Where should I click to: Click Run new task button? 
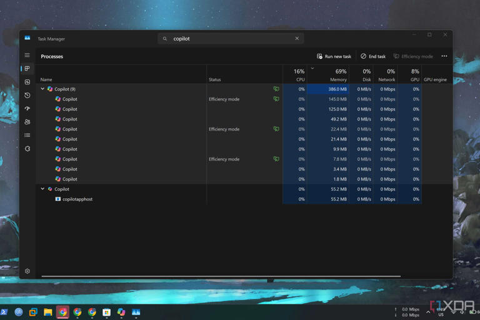click(334, 56)
